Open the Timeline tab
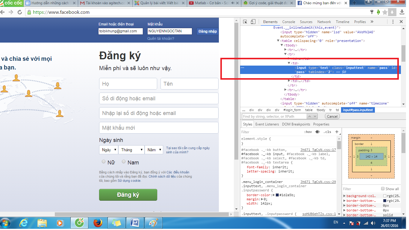The width and height of the screenshot is (409, 230). 343,22
